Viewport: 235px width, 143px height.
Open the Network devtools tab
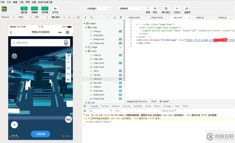(x=116, y=106)
